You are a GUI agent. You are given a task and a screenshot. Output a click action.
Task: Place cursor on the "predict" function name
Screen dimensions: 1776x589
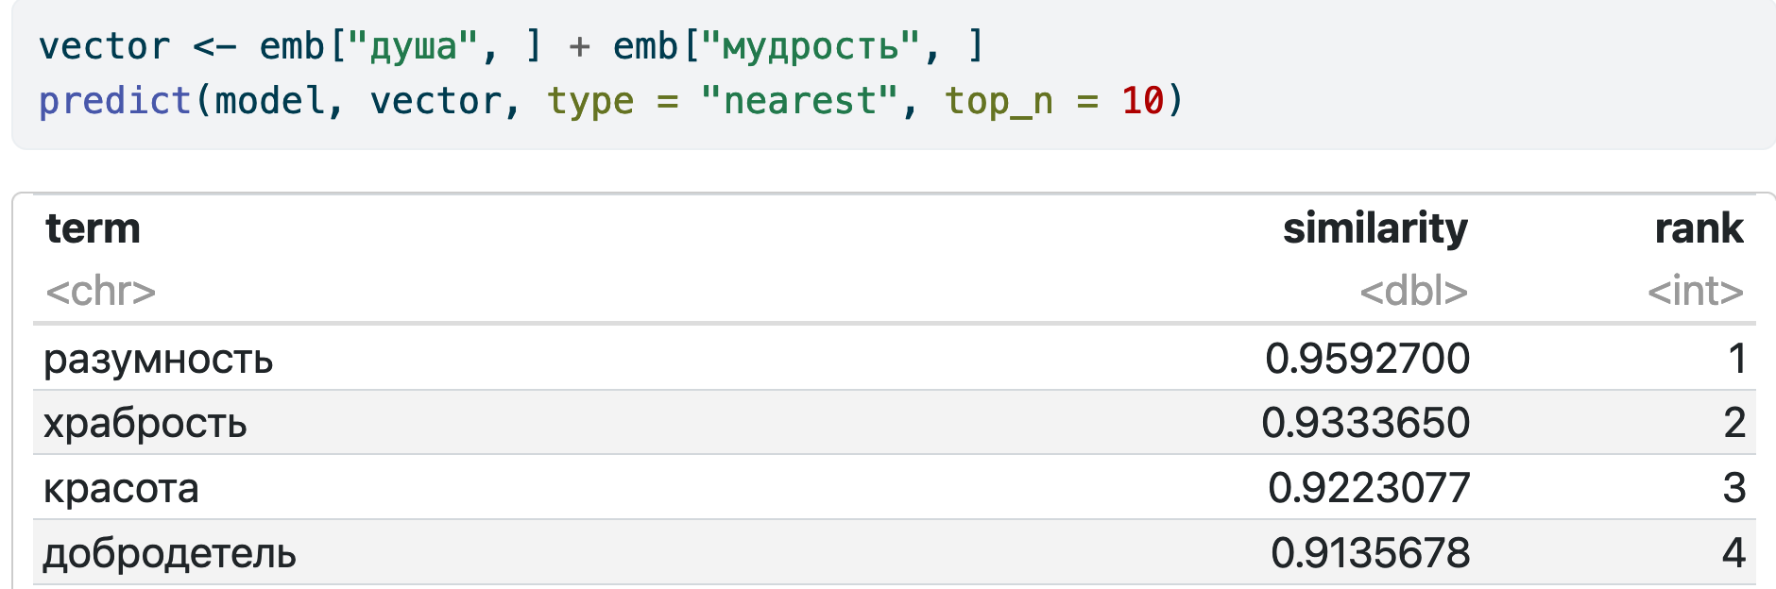[115, 101]
